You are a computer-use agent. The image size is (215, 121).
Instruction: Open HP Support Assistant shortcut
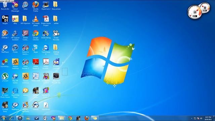point(15,35)
